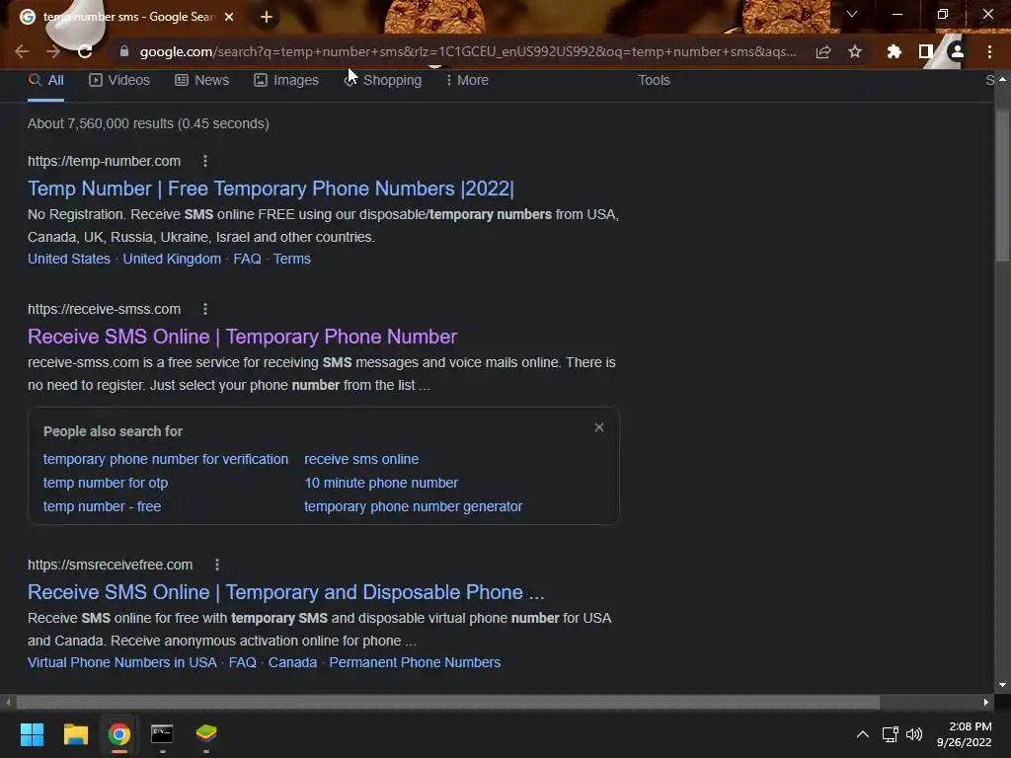Open the FAQ sitelink under temp-number.com
Screen dimensions: 1011x758
(247, 259)
